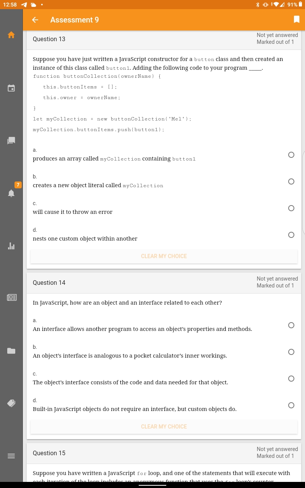Go back using the arrow in the header
Viewport: 305px width, 488px height.
(x=35, y=20)
